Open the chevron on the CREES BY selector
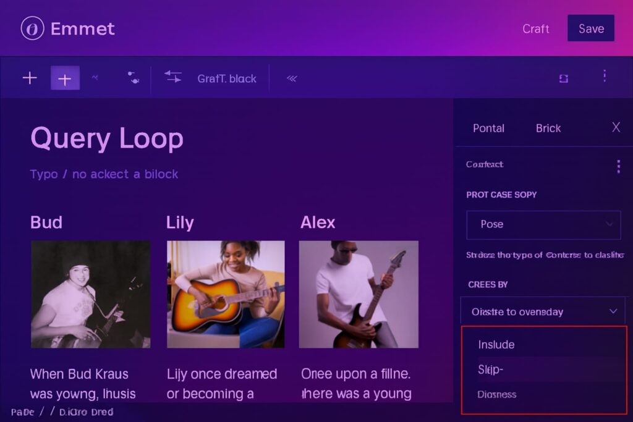Viewport: 633px width, 422px height. (x=614, y=311)
